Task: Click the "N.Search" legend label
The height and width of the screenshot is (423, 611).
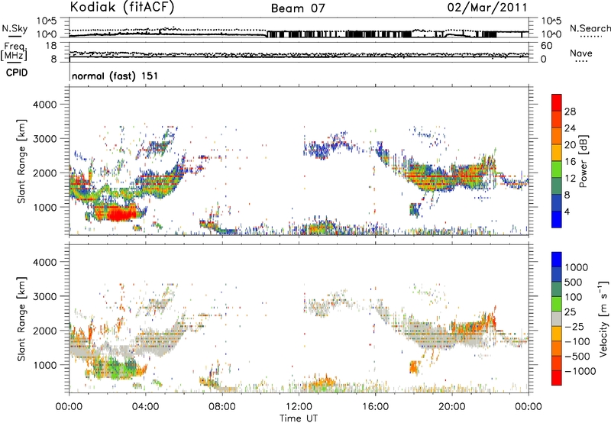Action: [x=590, y=28]
